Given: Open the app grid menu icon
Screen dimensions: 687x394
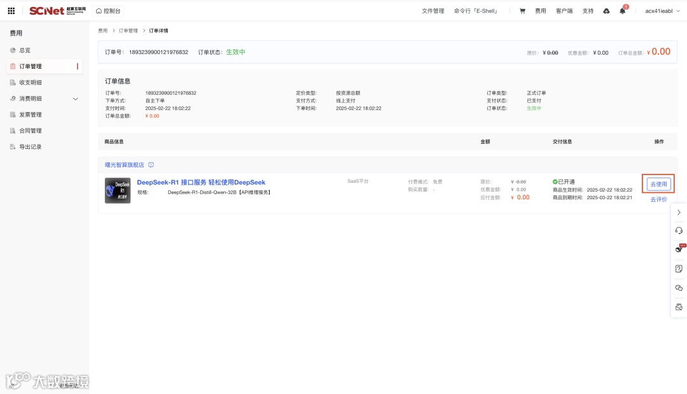Looking at the screenshot, I should (x=11, y=11).
